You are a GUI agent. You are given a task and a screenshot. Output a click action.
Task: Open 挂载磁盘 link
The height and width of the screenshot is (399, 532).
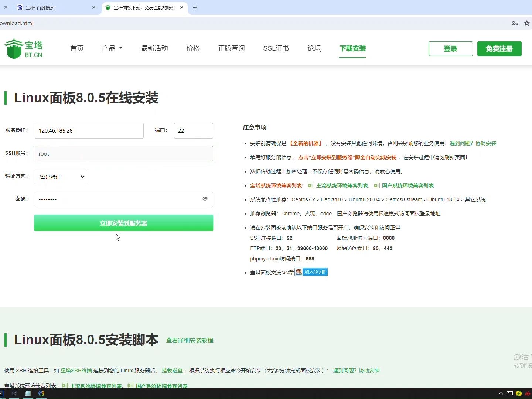coord(172,371)
